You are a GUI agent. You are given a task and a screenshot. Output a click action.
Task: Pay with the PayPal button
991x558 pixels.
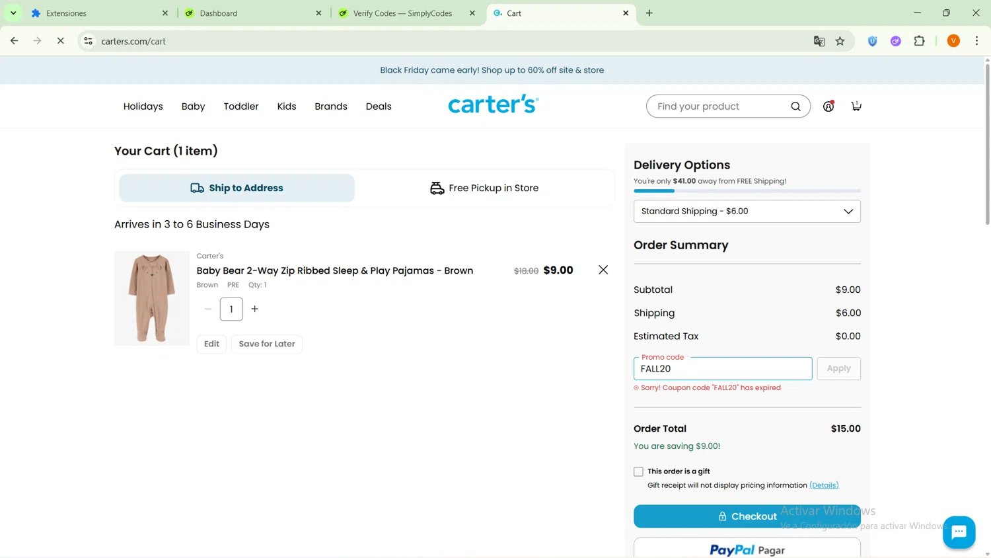point(747,549)
